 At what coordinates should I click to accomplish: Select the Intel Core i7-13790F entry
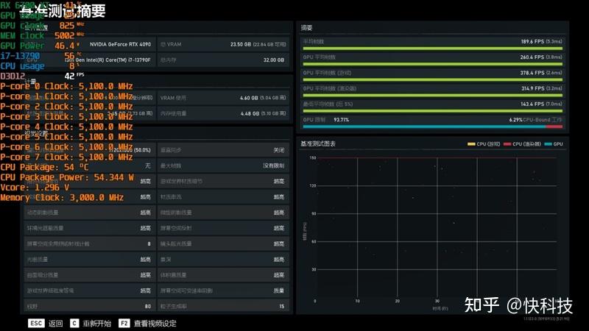tap(107, 60)
